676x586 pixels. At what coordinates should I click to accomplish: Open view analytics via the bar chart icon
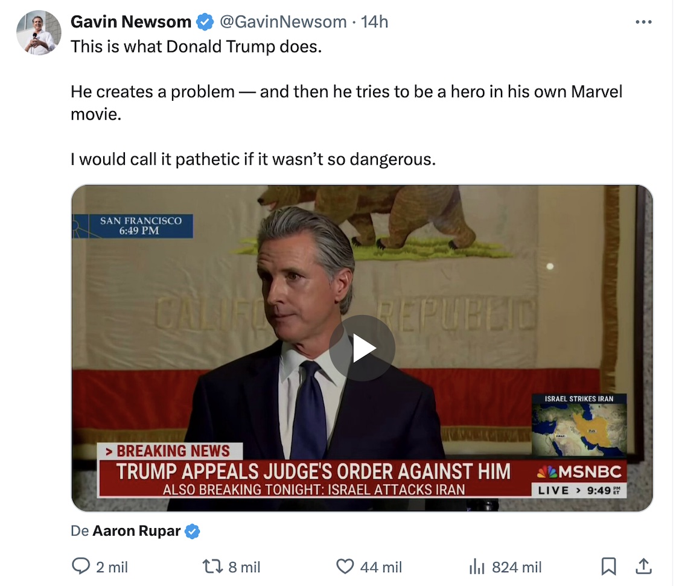coord(477,567)
